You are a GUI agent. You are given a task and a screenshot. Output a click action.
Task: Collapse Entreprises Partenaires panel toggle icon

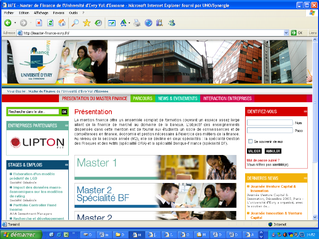[x=66, y=126]
